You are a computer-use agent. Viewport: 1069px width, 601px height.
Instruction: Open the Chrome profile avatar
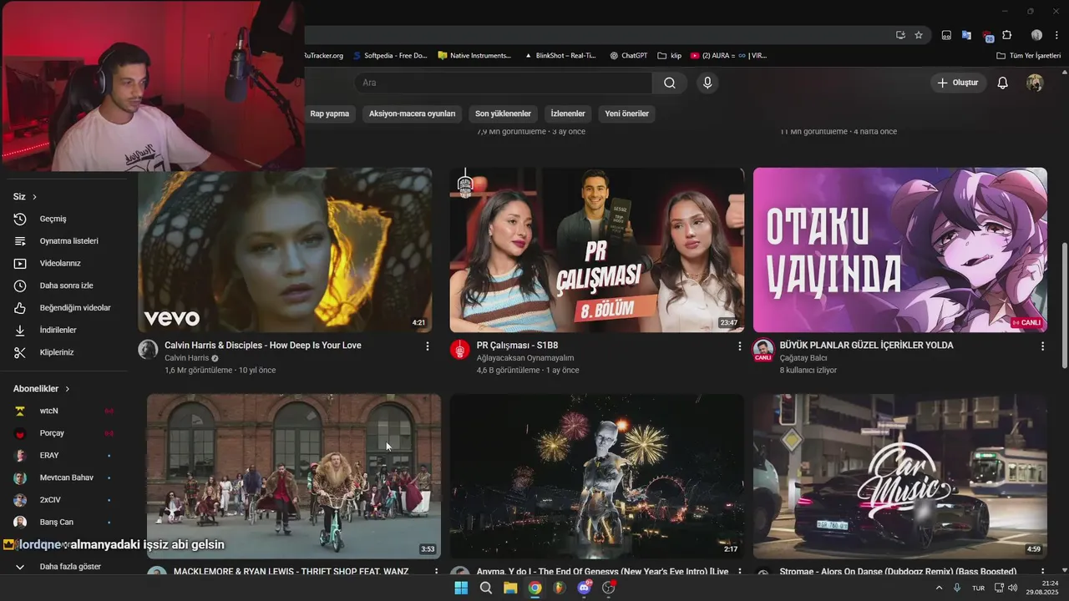click(1036, 35)
